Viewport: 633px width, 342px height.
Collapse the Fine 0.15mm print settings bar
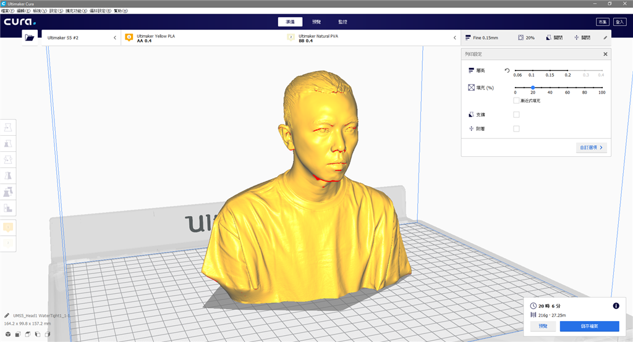point(605,38)
